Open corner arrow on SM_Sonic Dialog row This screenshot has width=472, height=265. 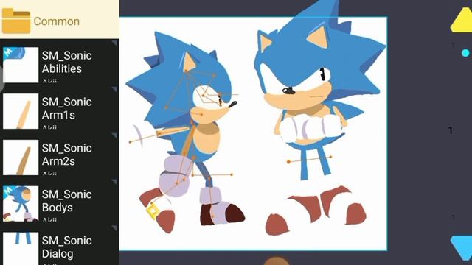coord(115,228)
